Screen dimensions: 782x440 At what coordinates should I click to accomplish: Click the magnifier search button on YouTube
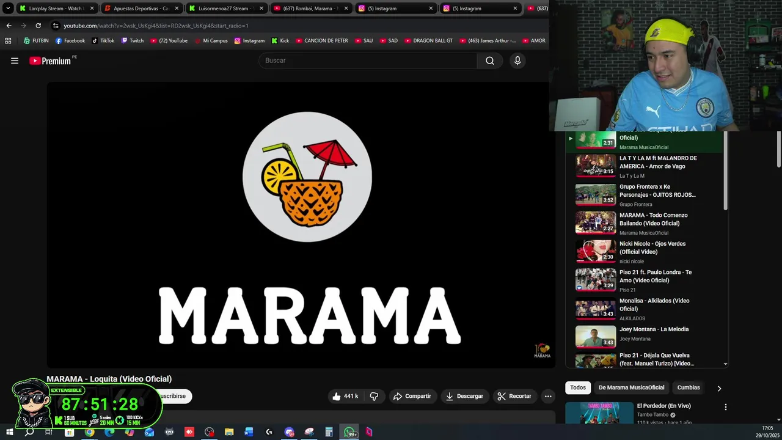(x=490, y=61)
